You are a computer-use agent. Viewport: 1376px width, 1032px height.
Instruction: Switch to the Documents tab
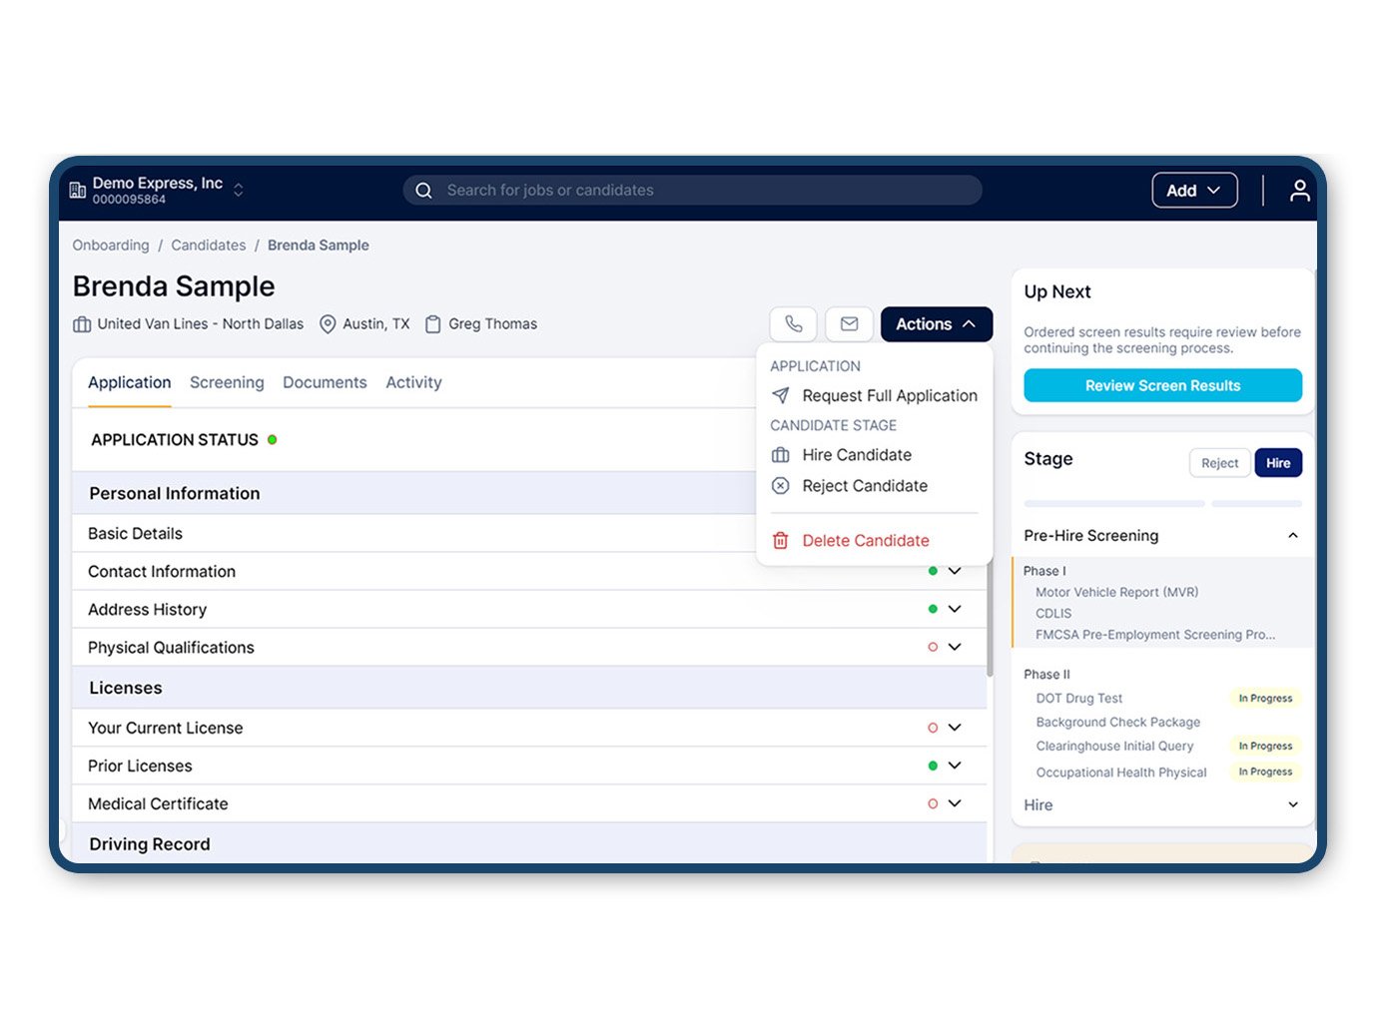click(x=325, y=383)
